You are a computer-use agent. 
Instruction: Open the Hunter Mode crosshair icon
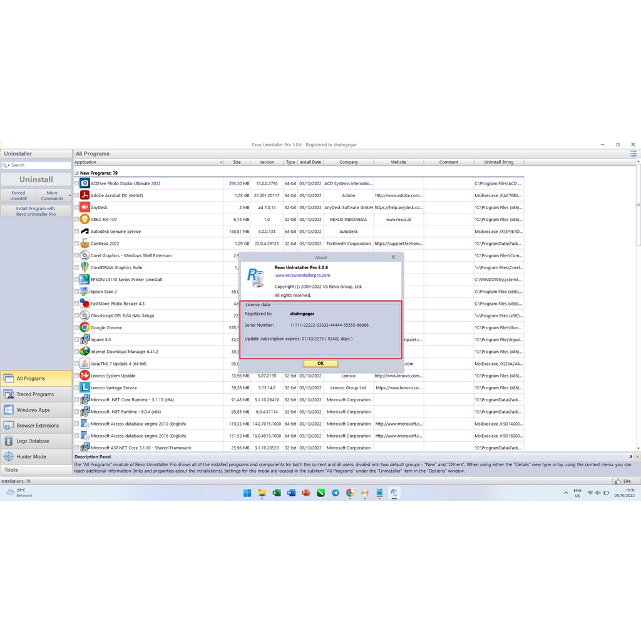(x=9, y=456)
